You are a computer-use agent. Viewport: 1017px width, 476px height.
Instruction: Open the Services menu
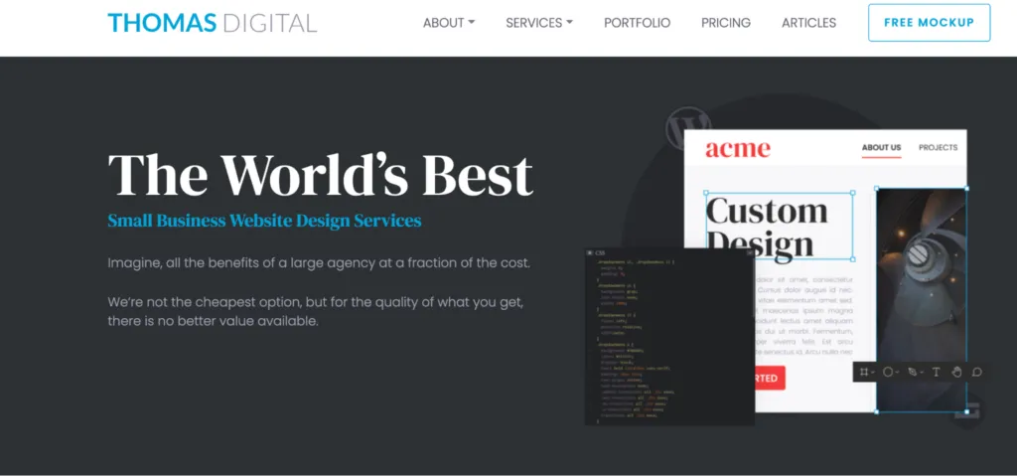(539, 23)
